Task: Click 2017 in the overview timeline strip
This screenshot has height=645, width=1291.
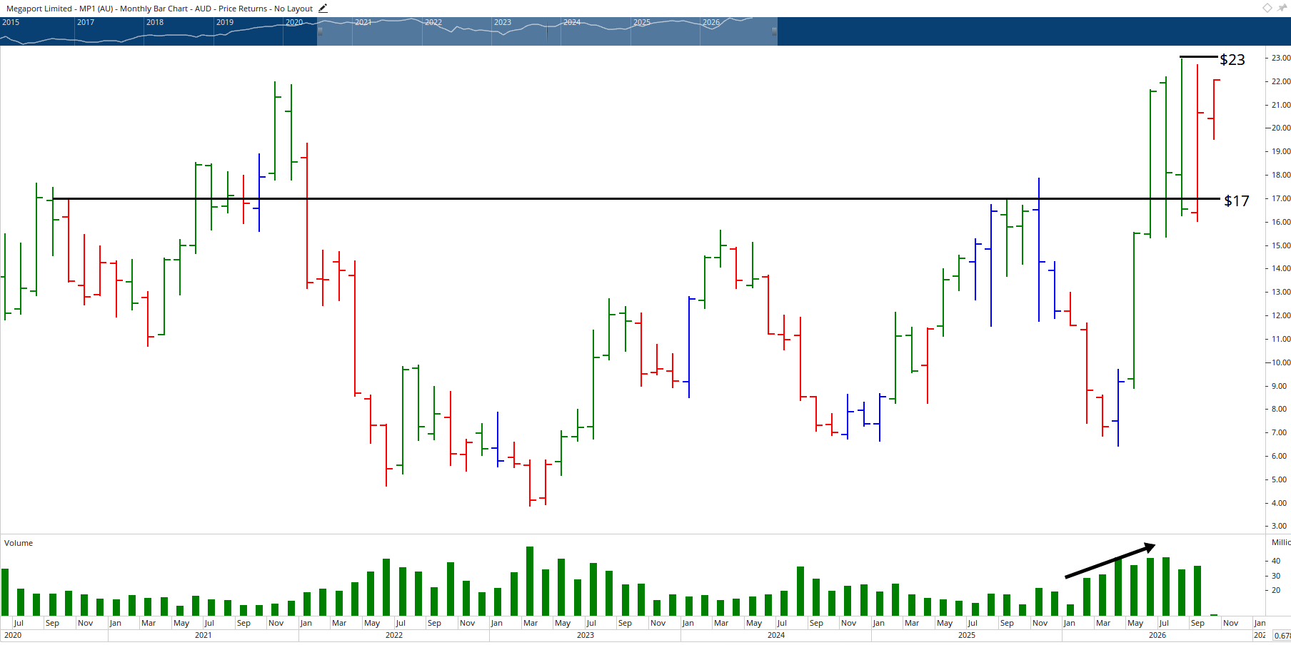Action: point(86,22)
